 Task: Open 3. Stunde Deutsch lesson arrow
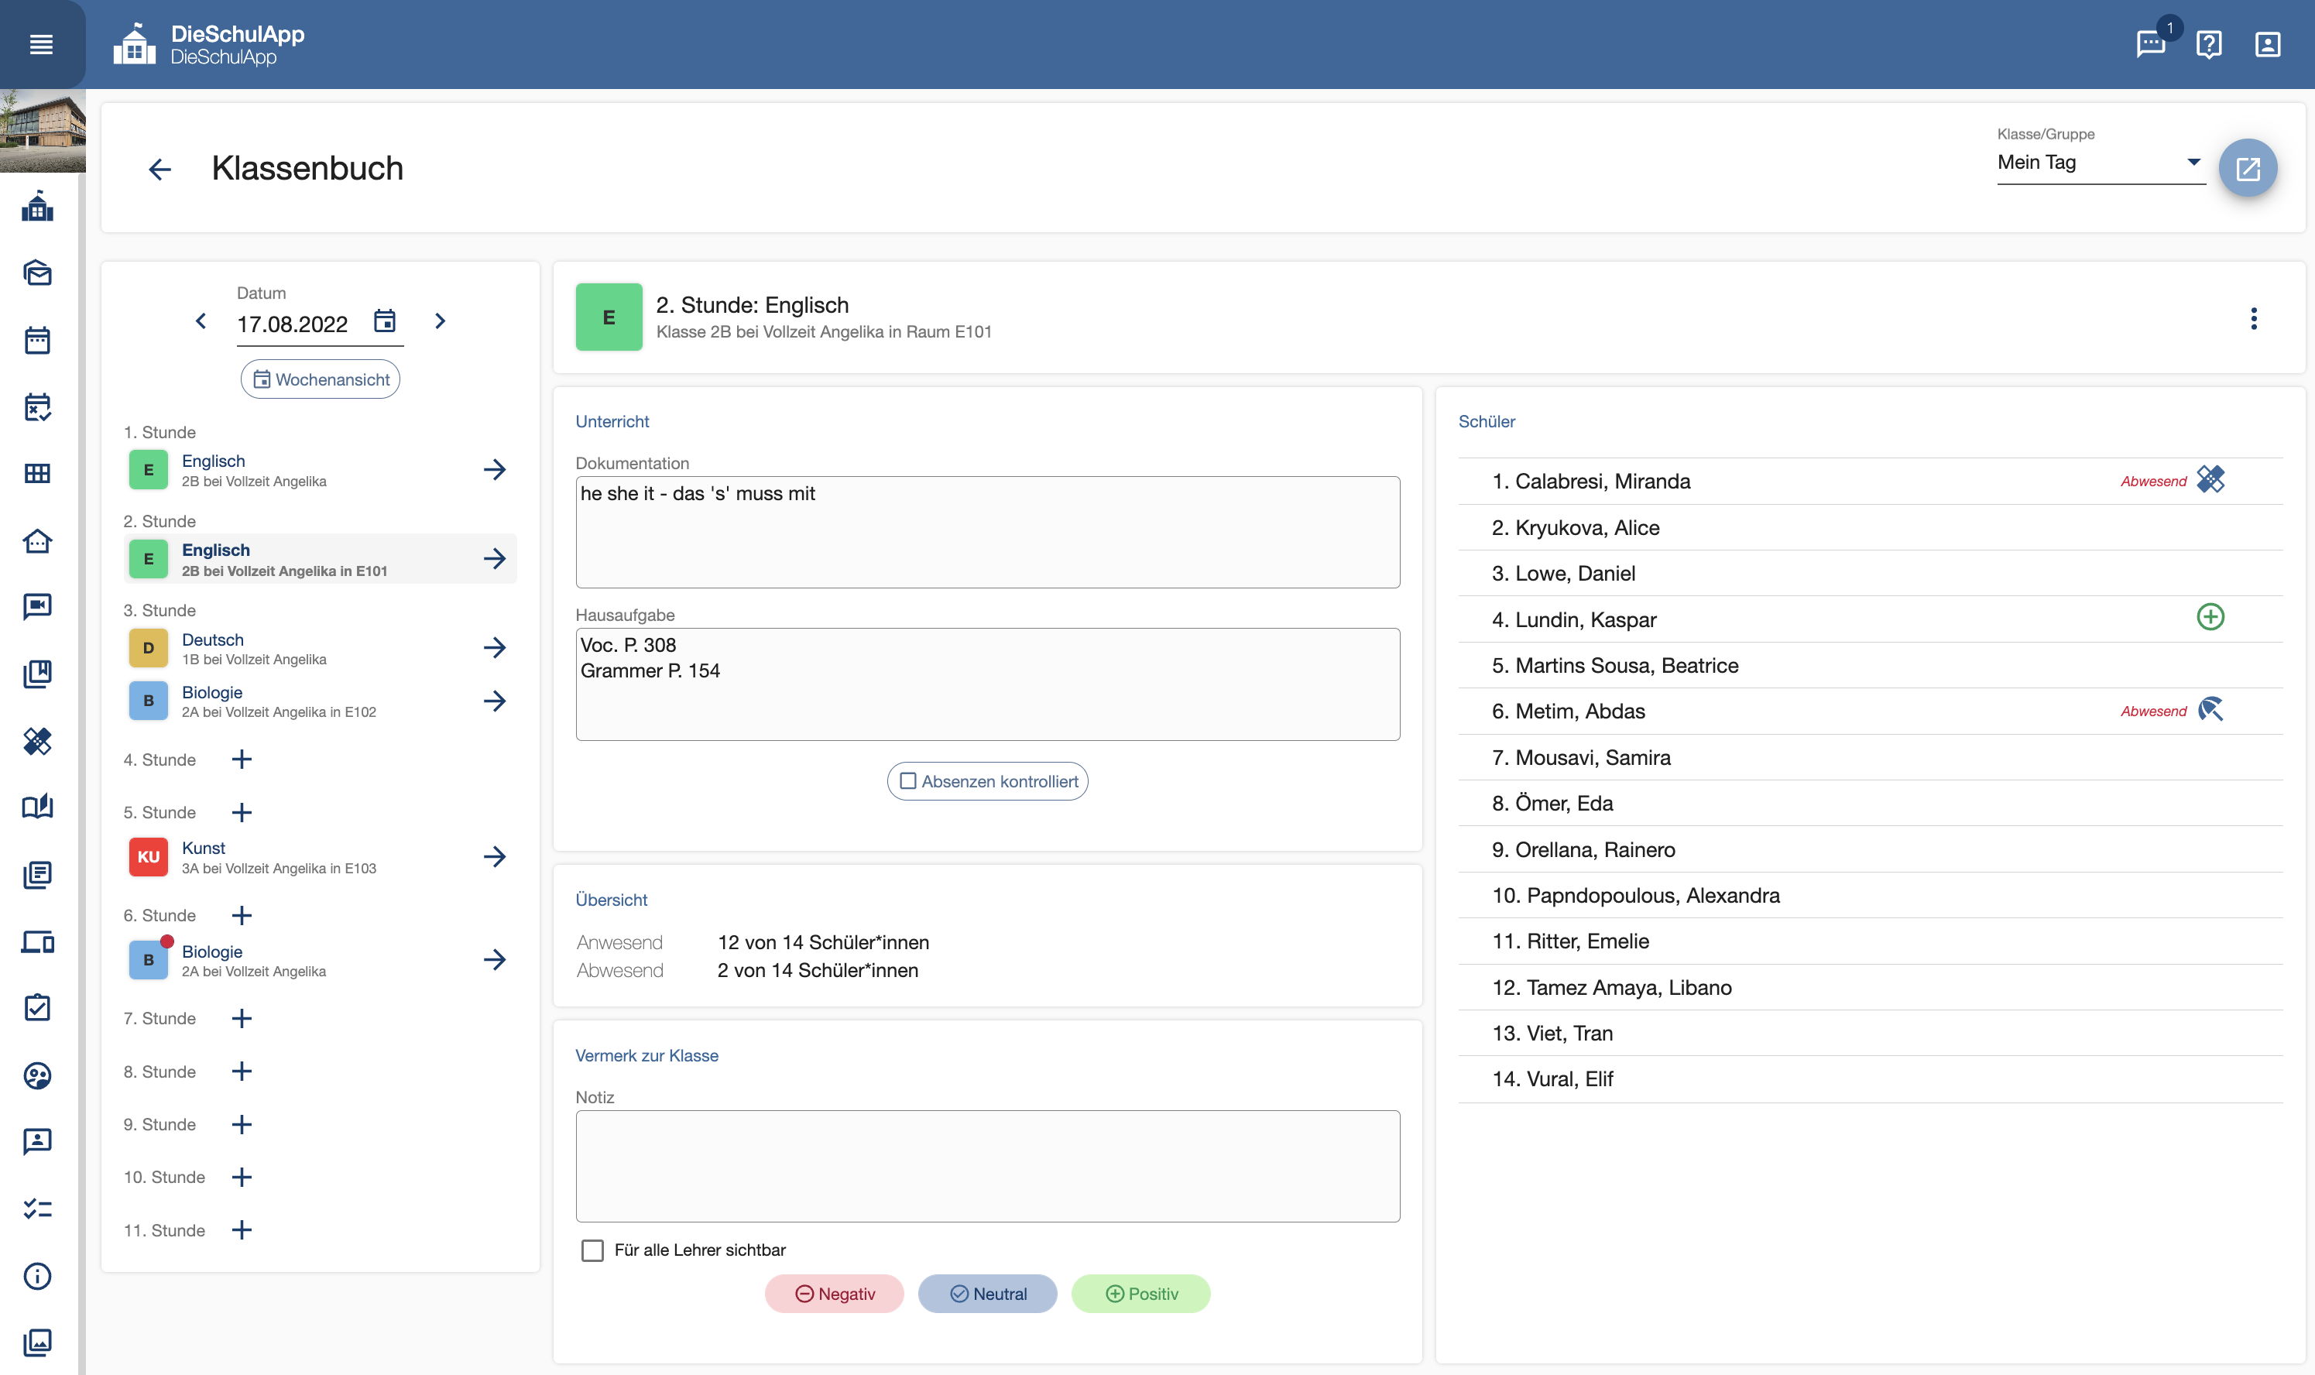coord(495,648)
